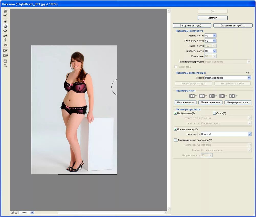
Task: Select the Forward Warp tool
Action: coord(5,11)
